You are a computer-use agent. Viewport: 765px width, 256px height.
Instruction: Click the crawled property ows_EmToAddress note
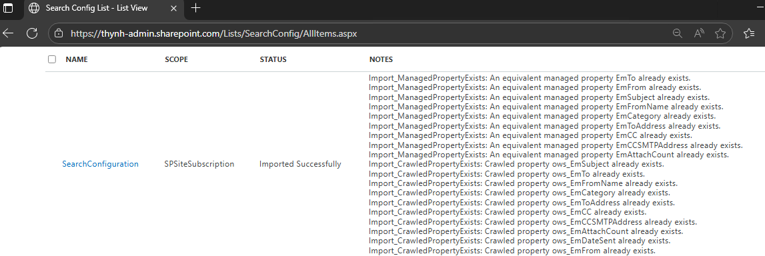point(522,203)
